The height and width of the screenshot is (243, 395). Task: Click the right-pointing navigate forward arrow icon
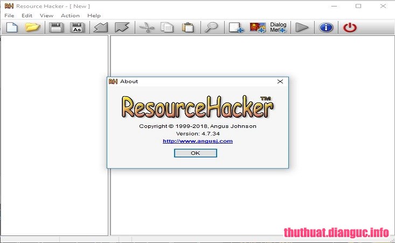[122, 27]
